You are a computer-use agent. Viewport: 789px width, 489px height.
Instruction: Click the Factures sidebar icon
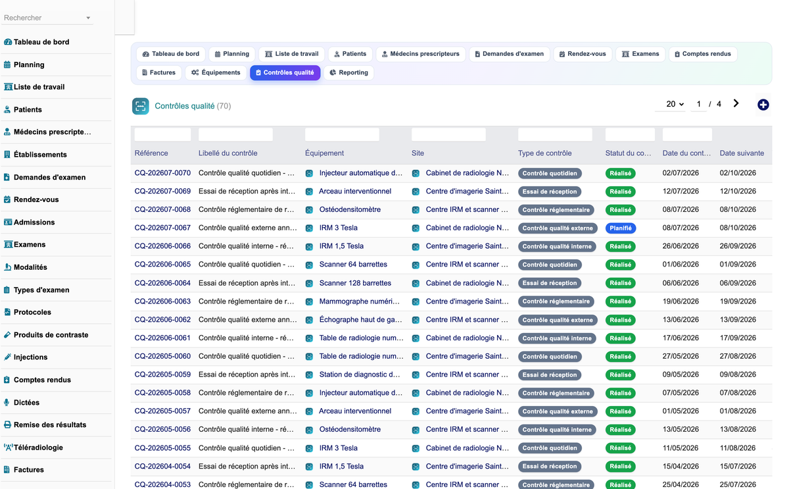point(7,470)
